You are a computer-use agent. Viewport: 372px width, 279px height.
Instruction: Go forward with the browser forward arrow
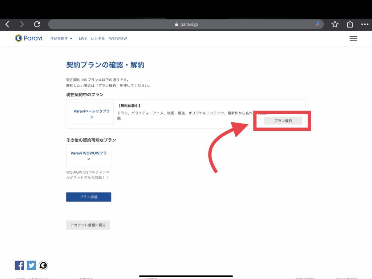22,24
